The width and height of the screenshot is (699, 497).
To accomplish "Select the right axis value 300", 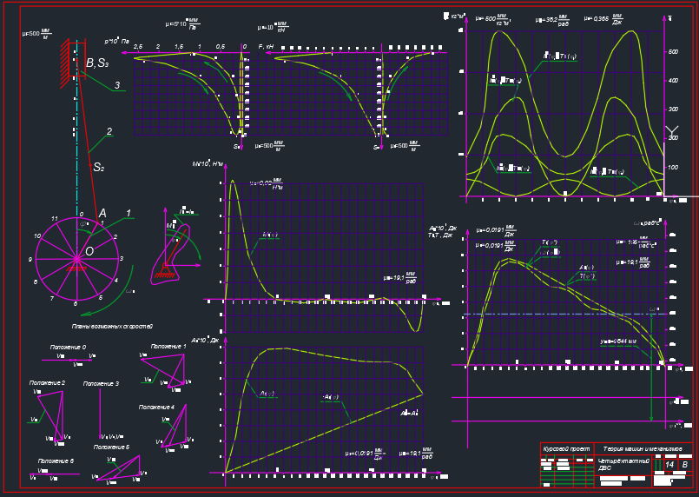I will click(673, 109).
